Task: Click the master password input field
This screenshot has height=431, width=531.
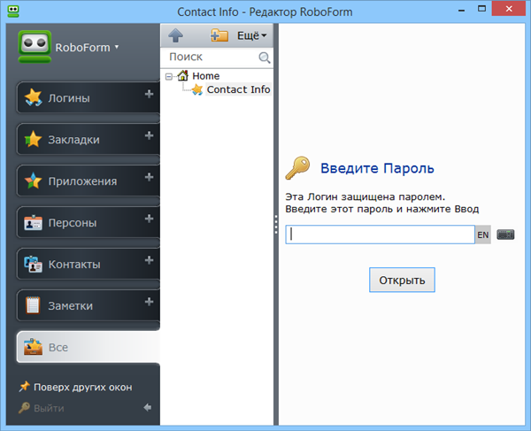Action: (x=380, y=235)
